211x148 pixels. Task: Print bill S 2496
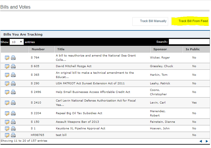[x=13, y=92]
